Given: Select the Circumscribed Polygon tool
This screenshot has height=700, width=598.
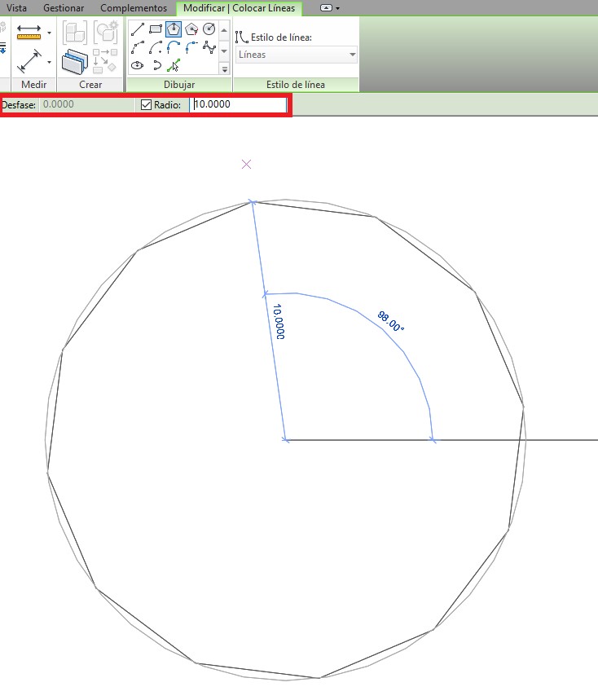Looking at the screenshot, I should click(191, 29).
